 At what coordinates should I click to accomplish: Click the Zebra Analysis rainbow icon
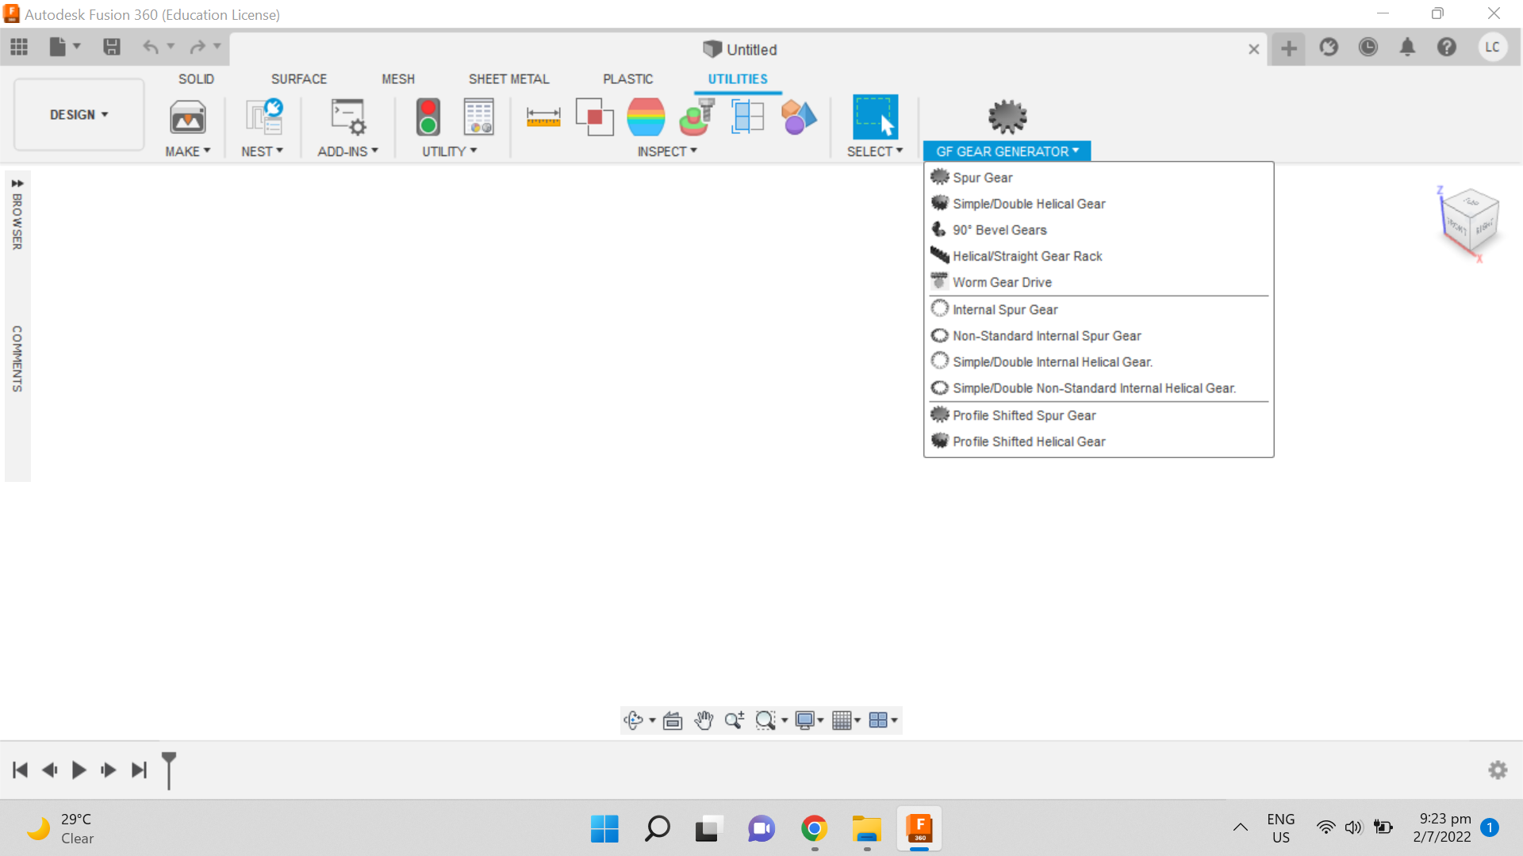pyautogui.click(x=646, y=117)
